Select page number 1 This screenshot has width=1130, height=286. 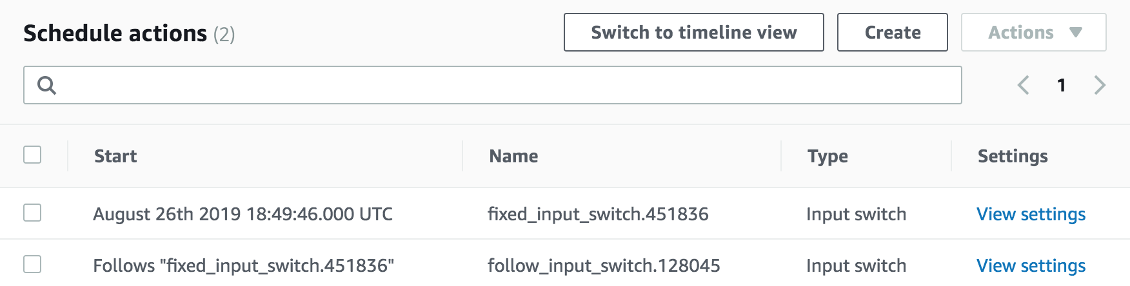coord(1062,85)
